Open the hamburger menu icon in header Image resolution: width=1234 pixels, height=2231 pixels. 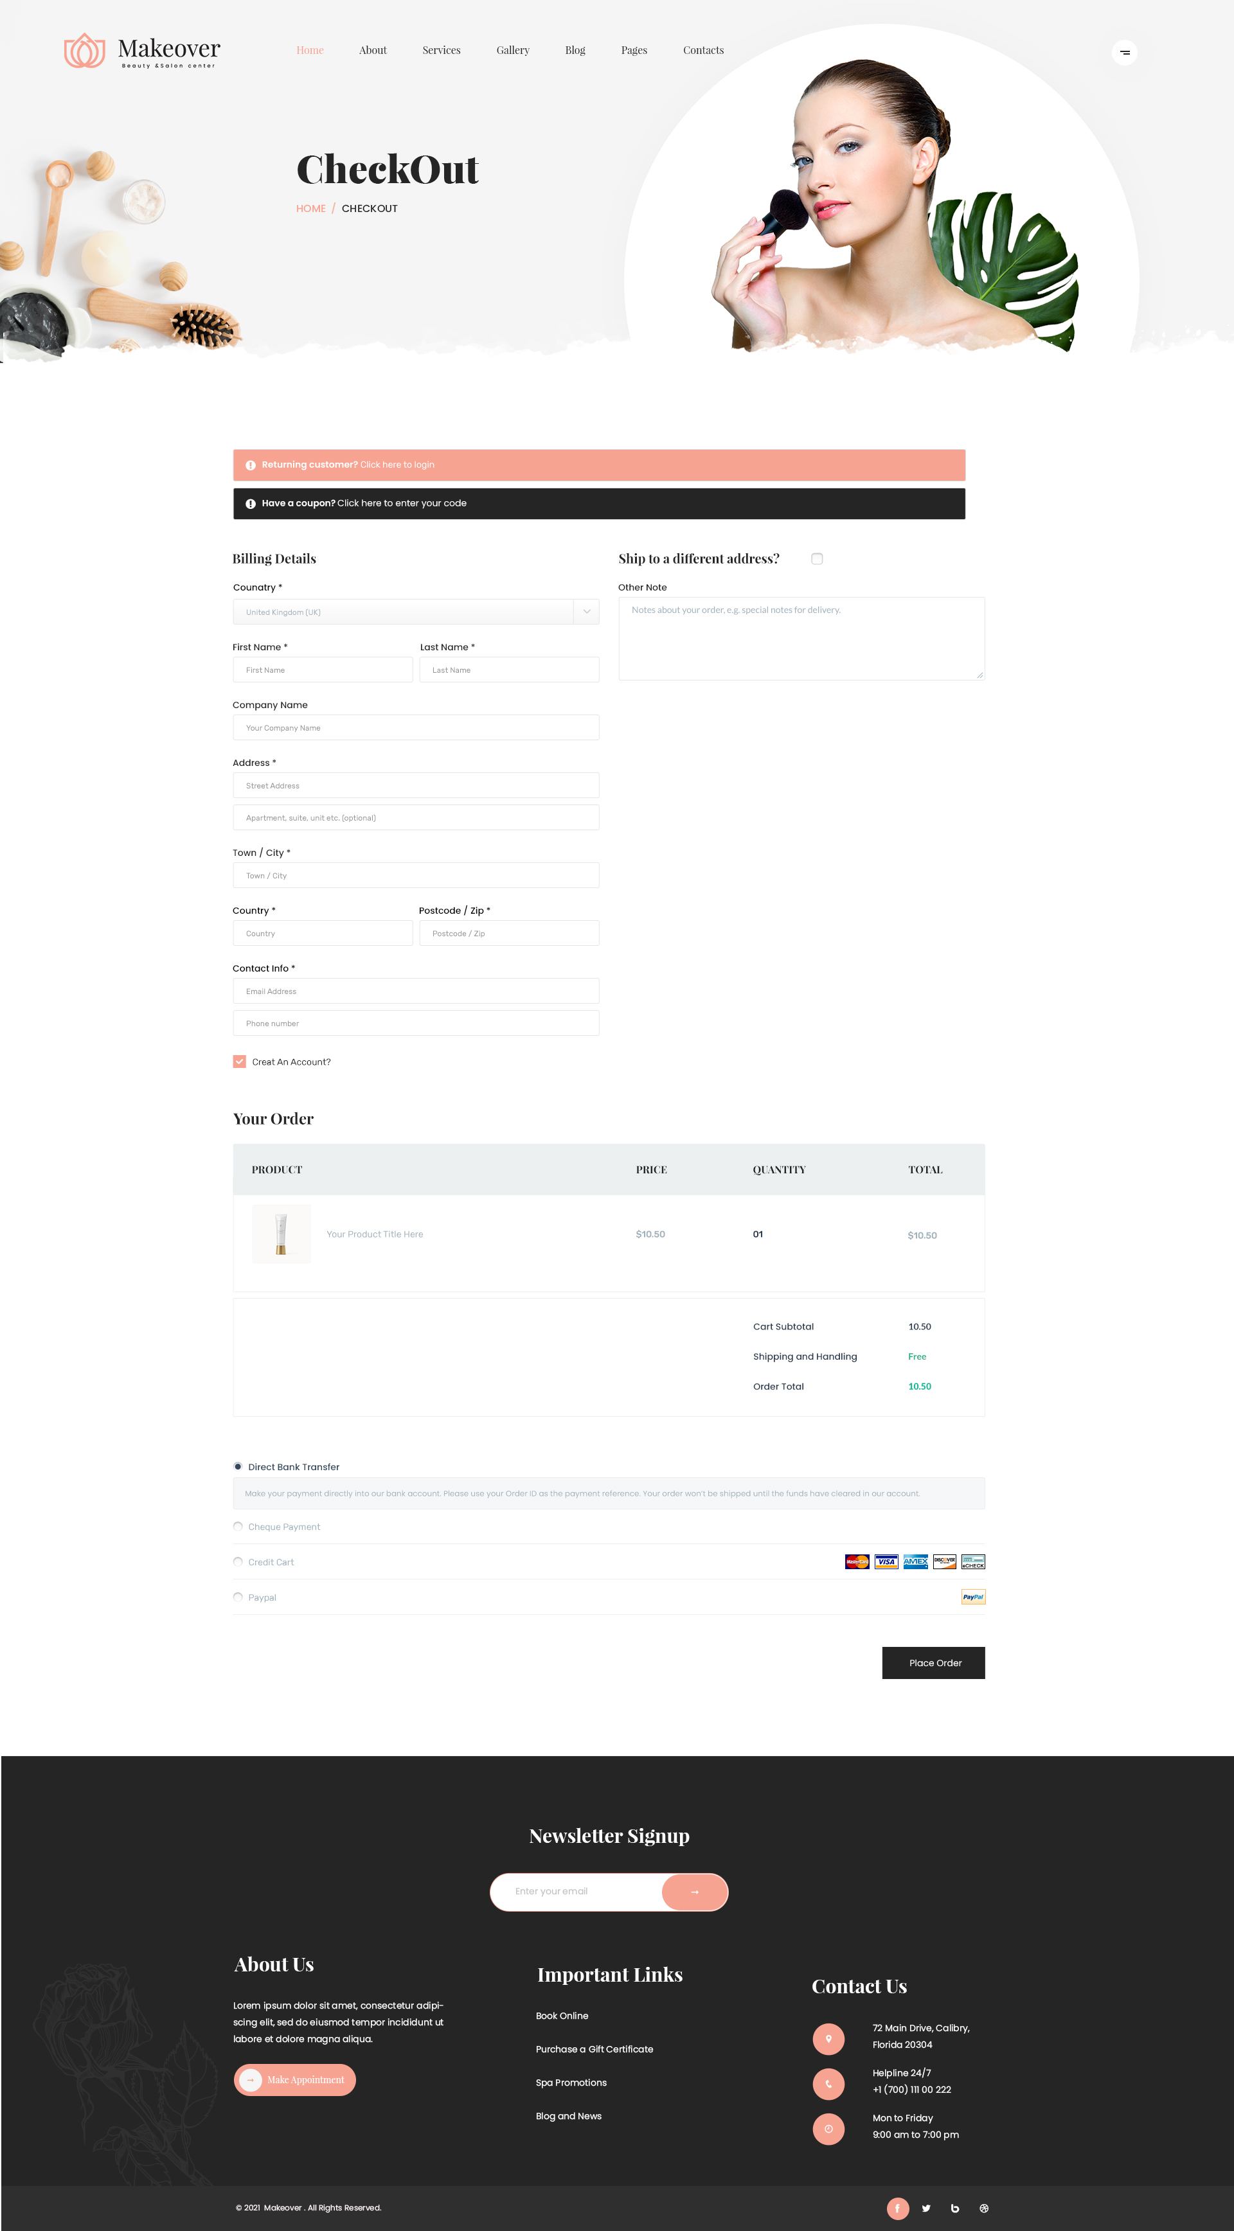point(1124,53)
